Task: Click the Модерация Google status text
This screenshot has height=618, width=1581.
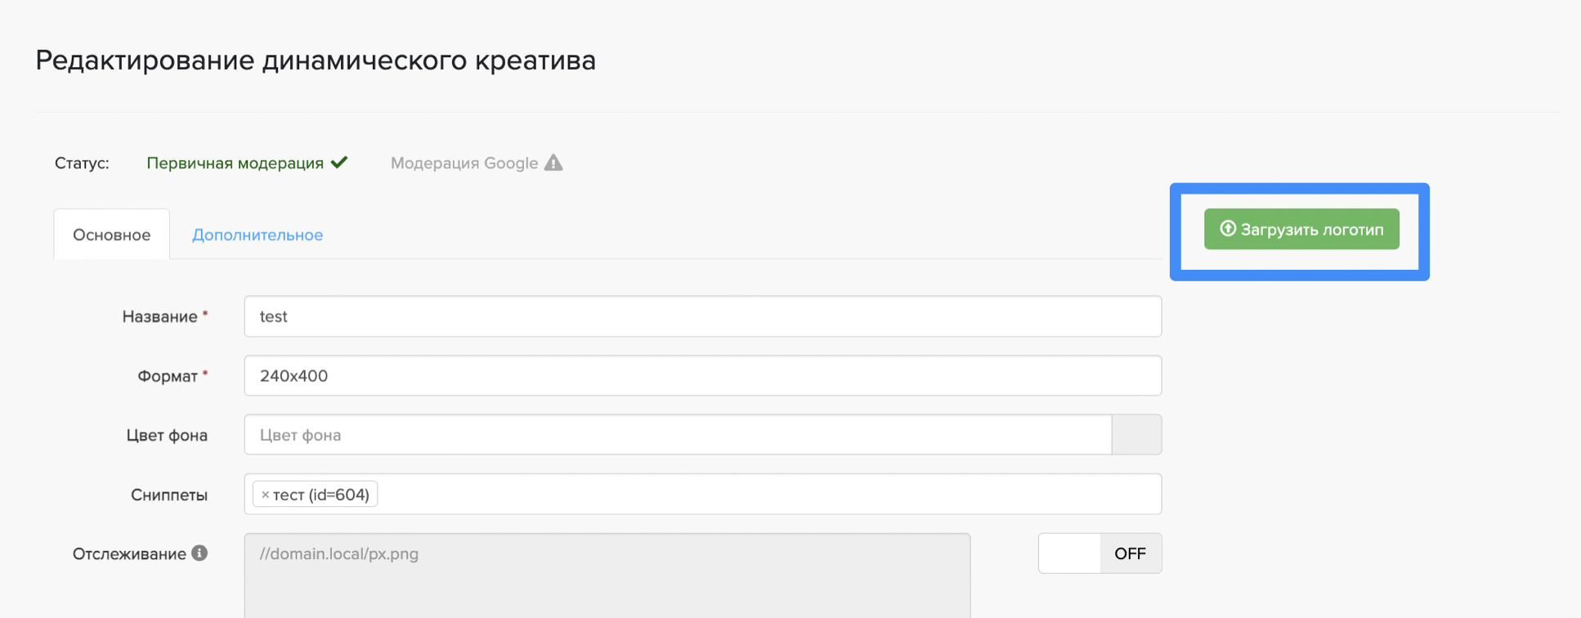Action: pyautogui.click(x=464, y=163)
